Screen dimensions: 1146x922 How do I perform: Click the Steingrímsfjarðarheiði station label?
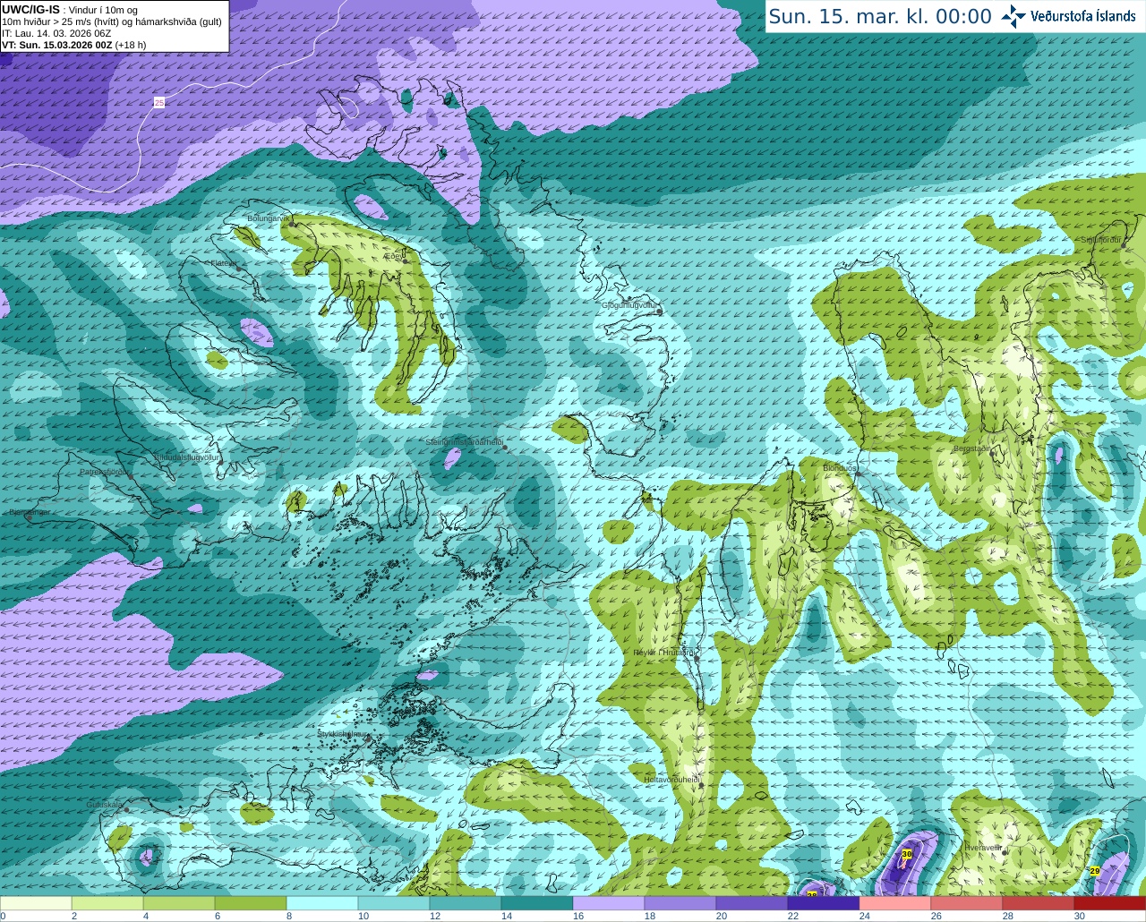(x=464, y=442)
